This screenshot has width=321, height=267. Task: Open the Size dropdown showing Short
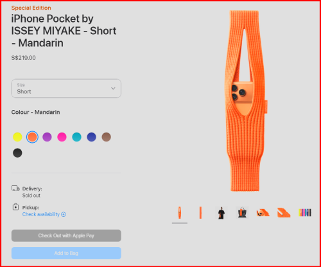[x=66, y=88]
